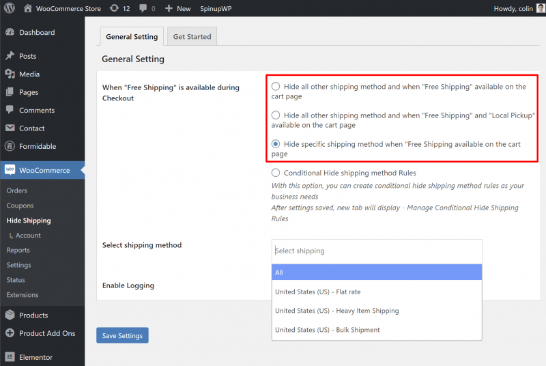The height and width of the screenshot is (366, 546).
Task: Click the Media icon in sidebar
Action: click(x=10, y=74)
